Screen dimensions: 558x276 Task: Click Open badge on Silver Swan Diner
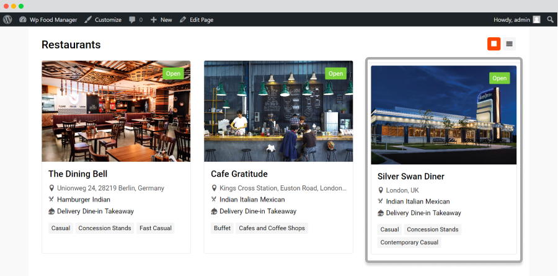(x=499, y=78)
